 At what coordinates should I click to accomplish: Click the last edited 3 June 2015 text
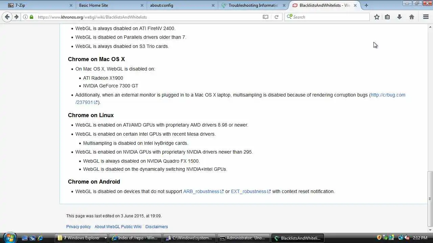(x=114, y=216)
